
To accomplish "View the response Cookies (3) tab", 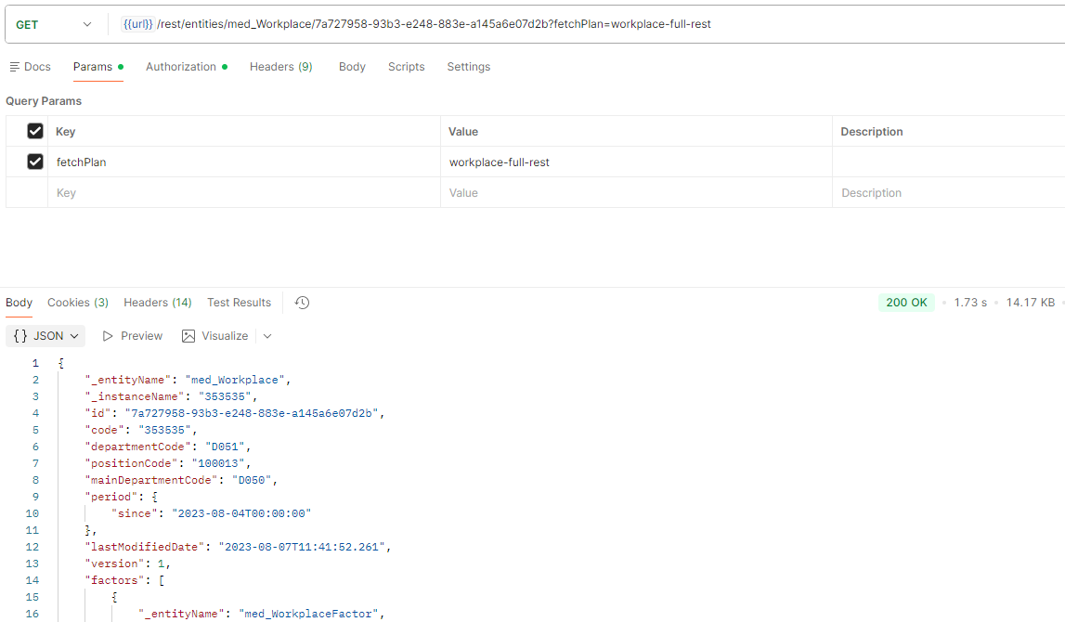I will tap(78, 303).
